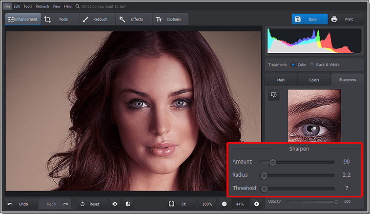
Task: Open the Retouch menu in menu bar
Action: click(x=42, y=6)
